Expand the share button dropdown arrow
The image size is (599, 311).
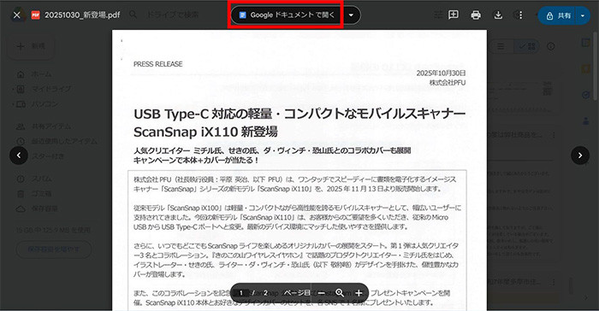[x=583, y=15]
